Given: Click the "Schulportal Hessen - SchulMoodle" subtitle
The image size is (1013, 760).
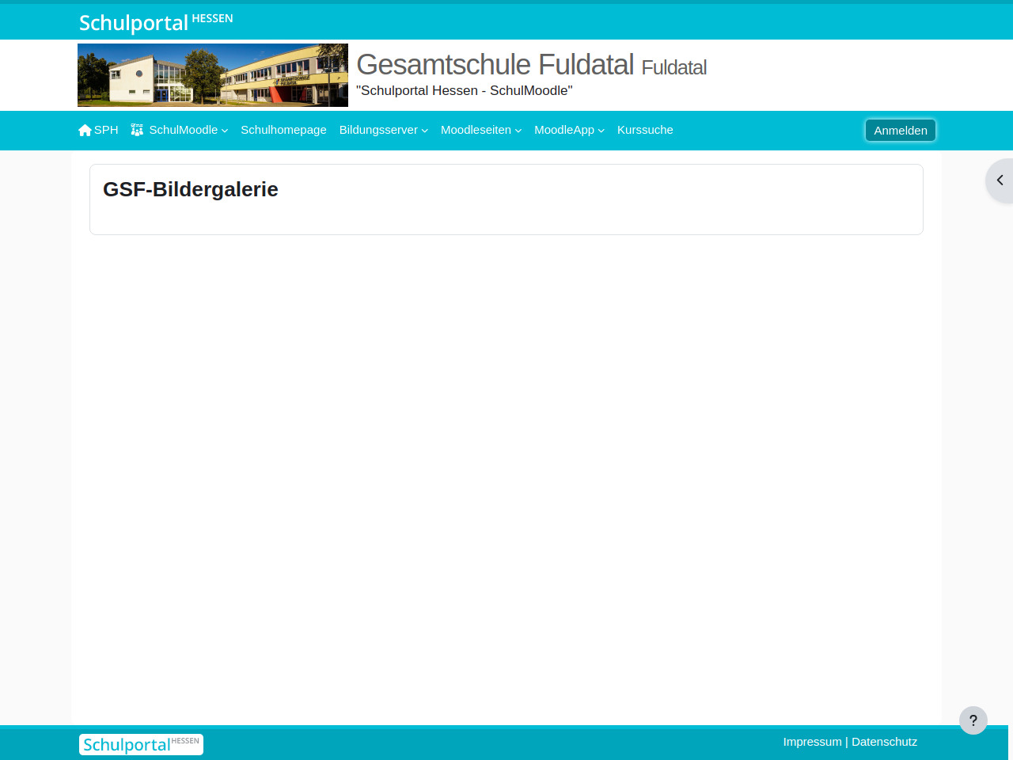Looking at the screenshot, I should pyautogui.click(x=464, y=90).
